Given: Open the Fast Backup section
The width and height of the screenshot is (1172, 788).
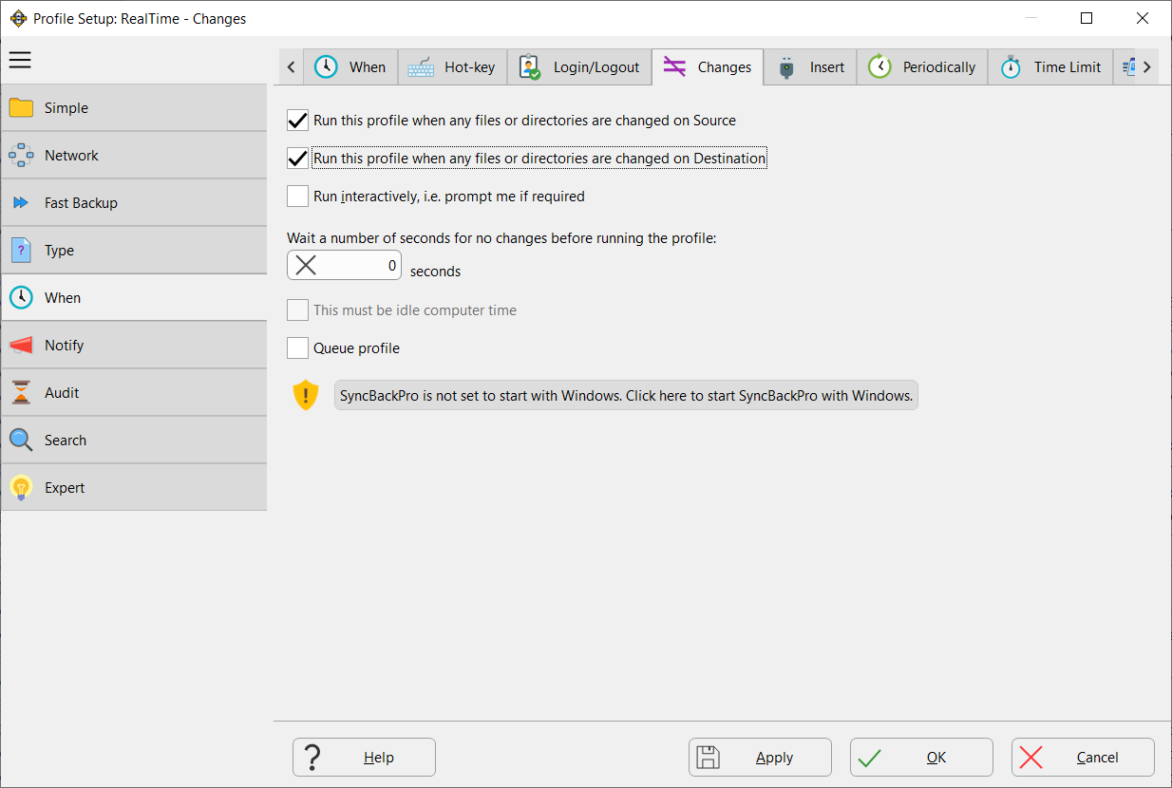Looking at the screenshot, I should (134, 203).
